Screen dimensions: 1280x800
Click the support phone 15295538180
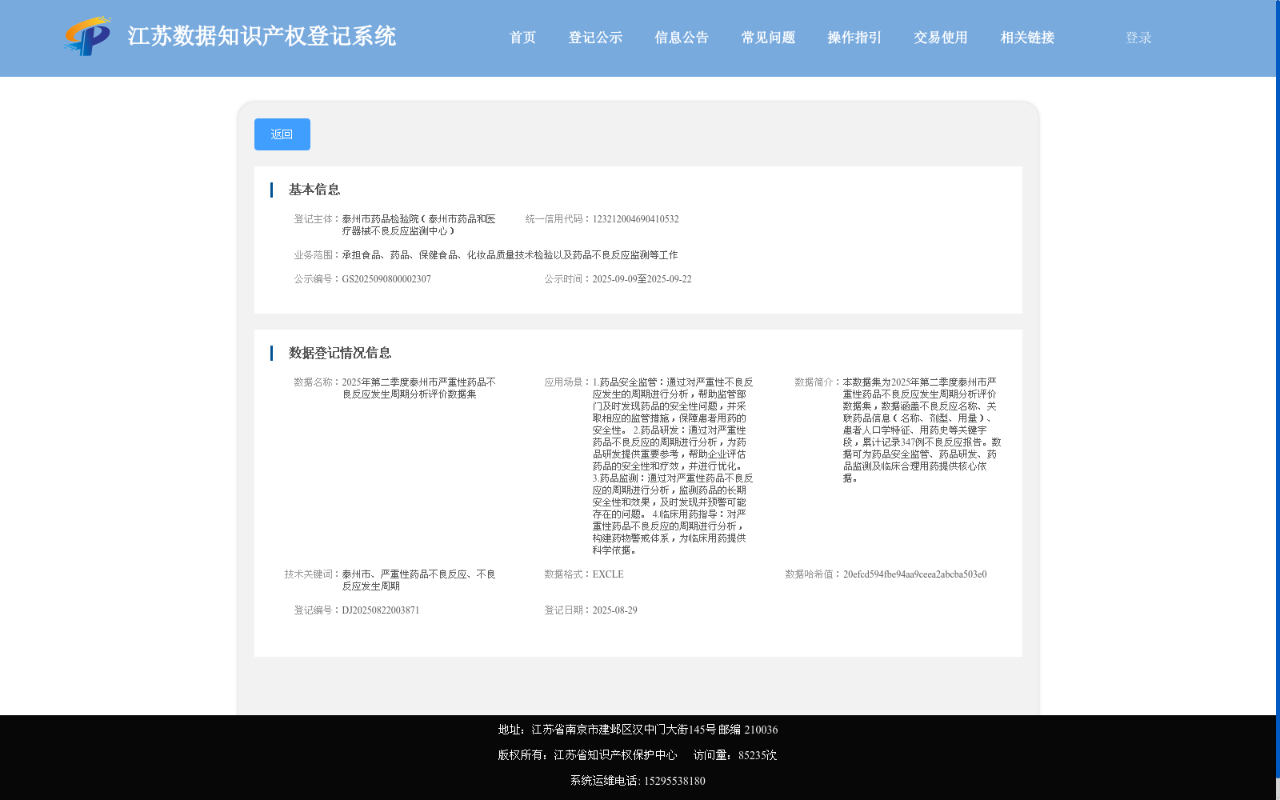pos(674,781)
